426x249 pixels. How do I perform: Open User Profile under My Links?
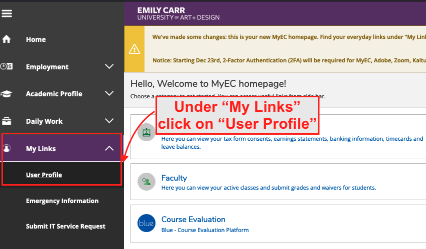coord(44,175)
